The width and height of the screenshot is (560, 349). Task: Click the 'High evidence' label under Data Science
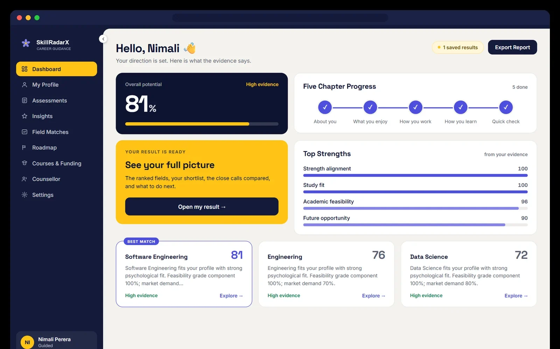click(426, 296)
